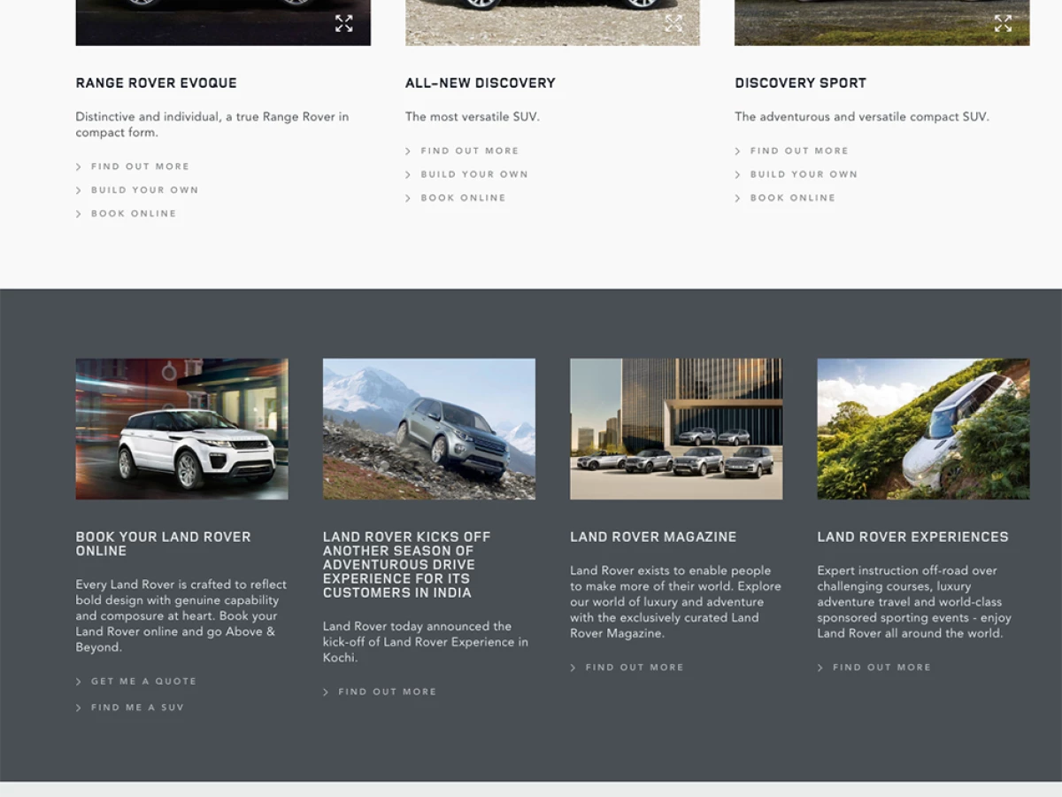
Task: Click 'Distinctive and individual' Evoque description text
Action: [212, 124]
